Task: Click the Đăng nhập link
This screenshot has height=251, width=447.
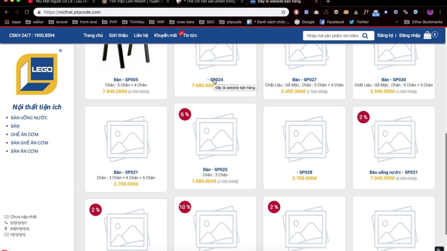Action: point(410,36)
